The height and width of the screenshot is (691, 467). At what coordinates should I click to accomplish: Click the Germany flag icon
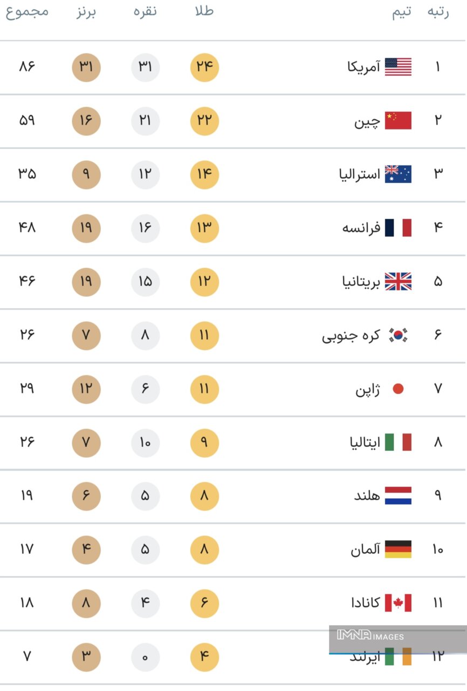pyautogui.click(x=398, y=549)
